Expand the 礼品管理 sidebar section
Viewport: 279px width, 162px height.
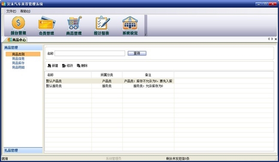(23, 150)
